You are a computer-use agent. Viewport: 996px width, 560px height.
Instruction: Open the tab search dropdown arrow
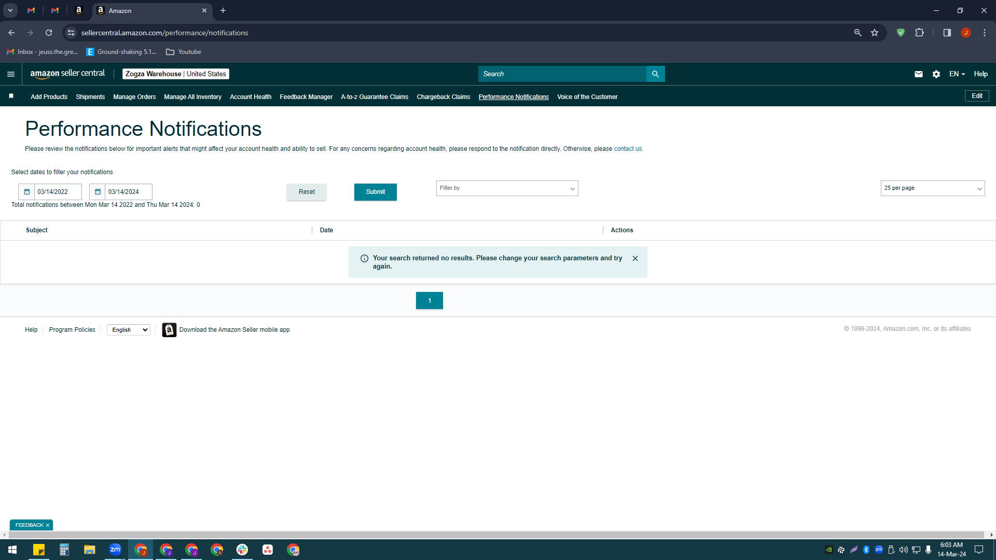point(10,10)
